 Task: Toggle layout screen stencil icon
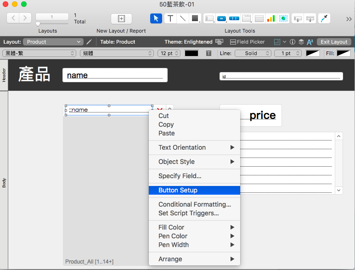coord(277,42)
